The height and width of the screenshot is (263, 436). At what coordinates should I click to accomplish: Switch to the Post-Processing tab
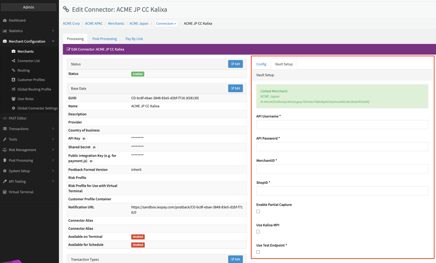(105, 39)
